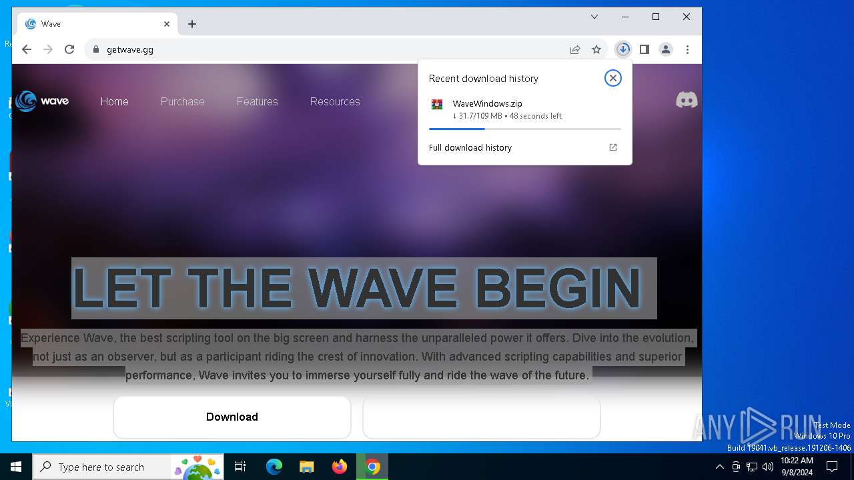Close the Wave browser tab
Image resolution: width=854 pixels, height=480 pixels.
click(x=167, y=24)
